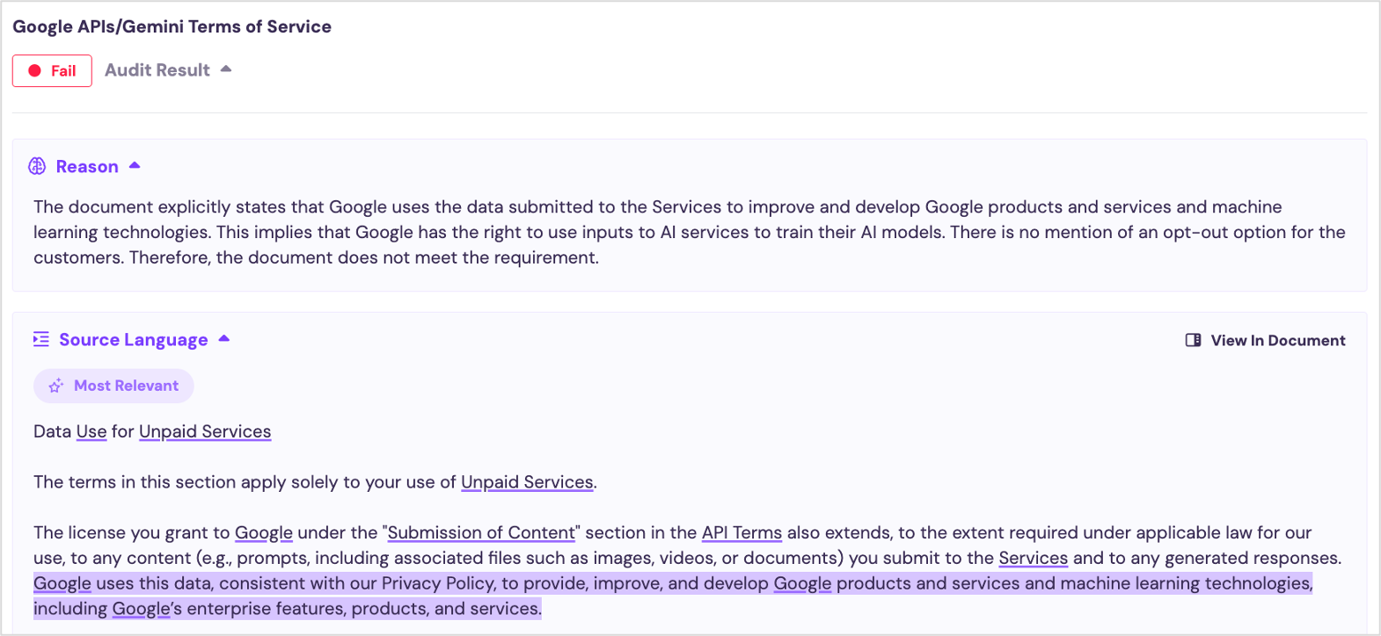Open the View In Document text button
This screenshot has height=636, width=1381.
pos(1277,341)
